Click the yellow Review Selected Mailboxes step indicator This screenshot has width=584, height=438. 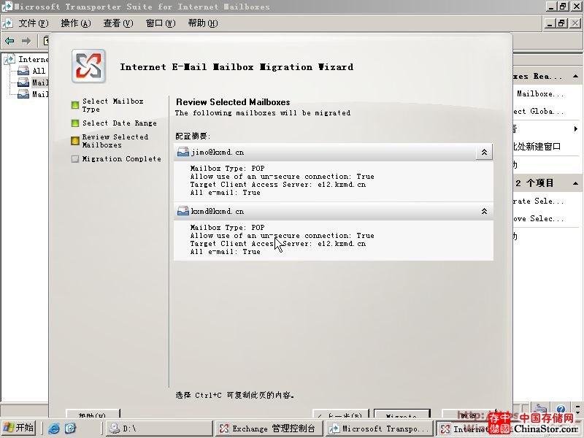pos(75,141)
